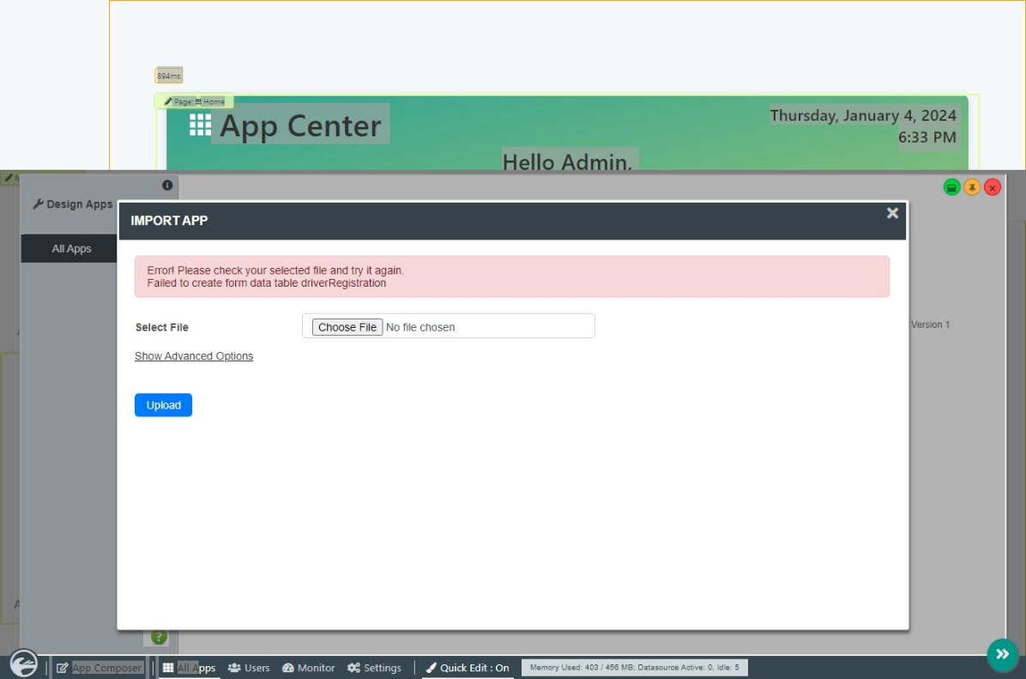Image resolution: width=1026 pixels, height=679 pixels.
Task: Open Settings in admin bar
Action: click(374, 668)
